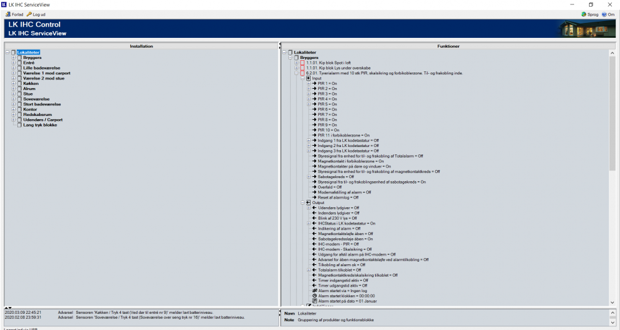This screenshot has width=620, height=330.
Task: Click the Output arrow icon in Funktioner tree
Action: tap(308, 202)
